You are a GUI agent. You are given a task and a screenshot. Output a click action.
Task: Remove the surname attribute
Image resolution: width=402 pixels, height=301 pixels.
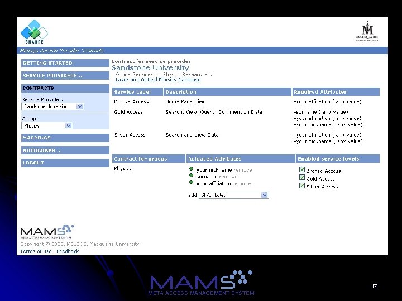tap(228, 177)
